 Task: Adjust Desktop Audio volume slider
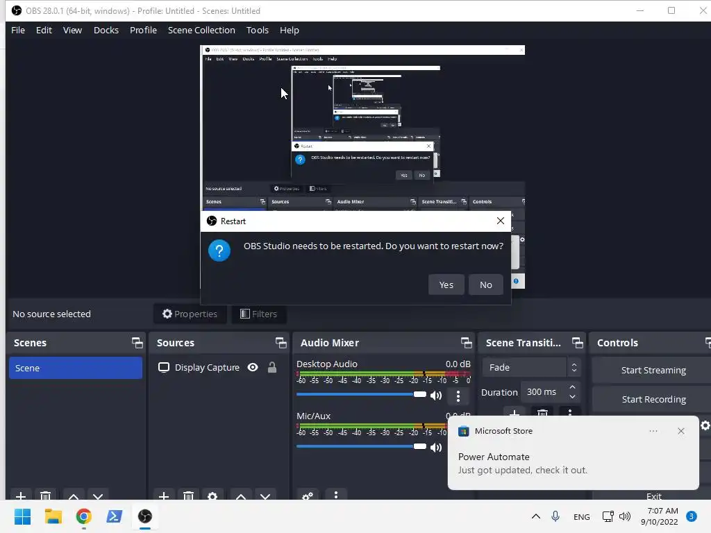coord(361,394)
